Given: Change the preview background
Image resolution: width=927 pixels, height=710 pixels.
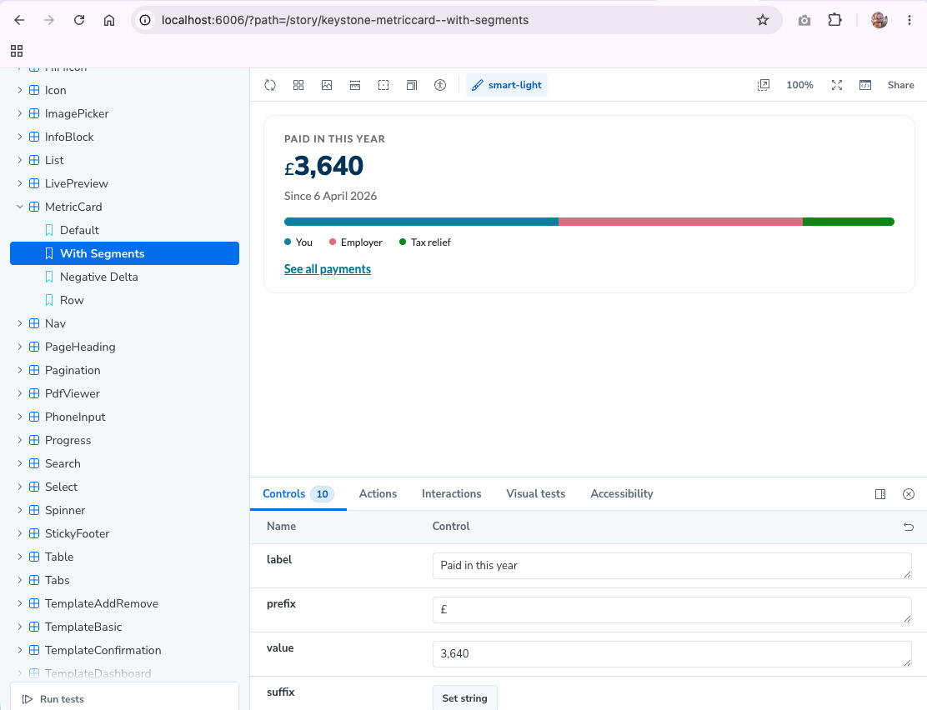Looking at the screenshot, I should [327, 85].
